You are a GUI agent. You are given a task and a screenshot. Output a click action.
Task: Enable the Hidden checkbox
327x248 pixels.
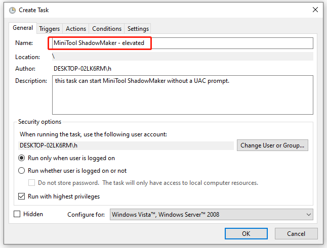coord(17,214)
